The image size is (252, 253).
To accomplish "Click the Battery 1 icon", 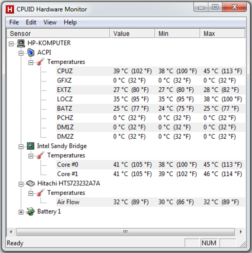I will click(31, 212).
